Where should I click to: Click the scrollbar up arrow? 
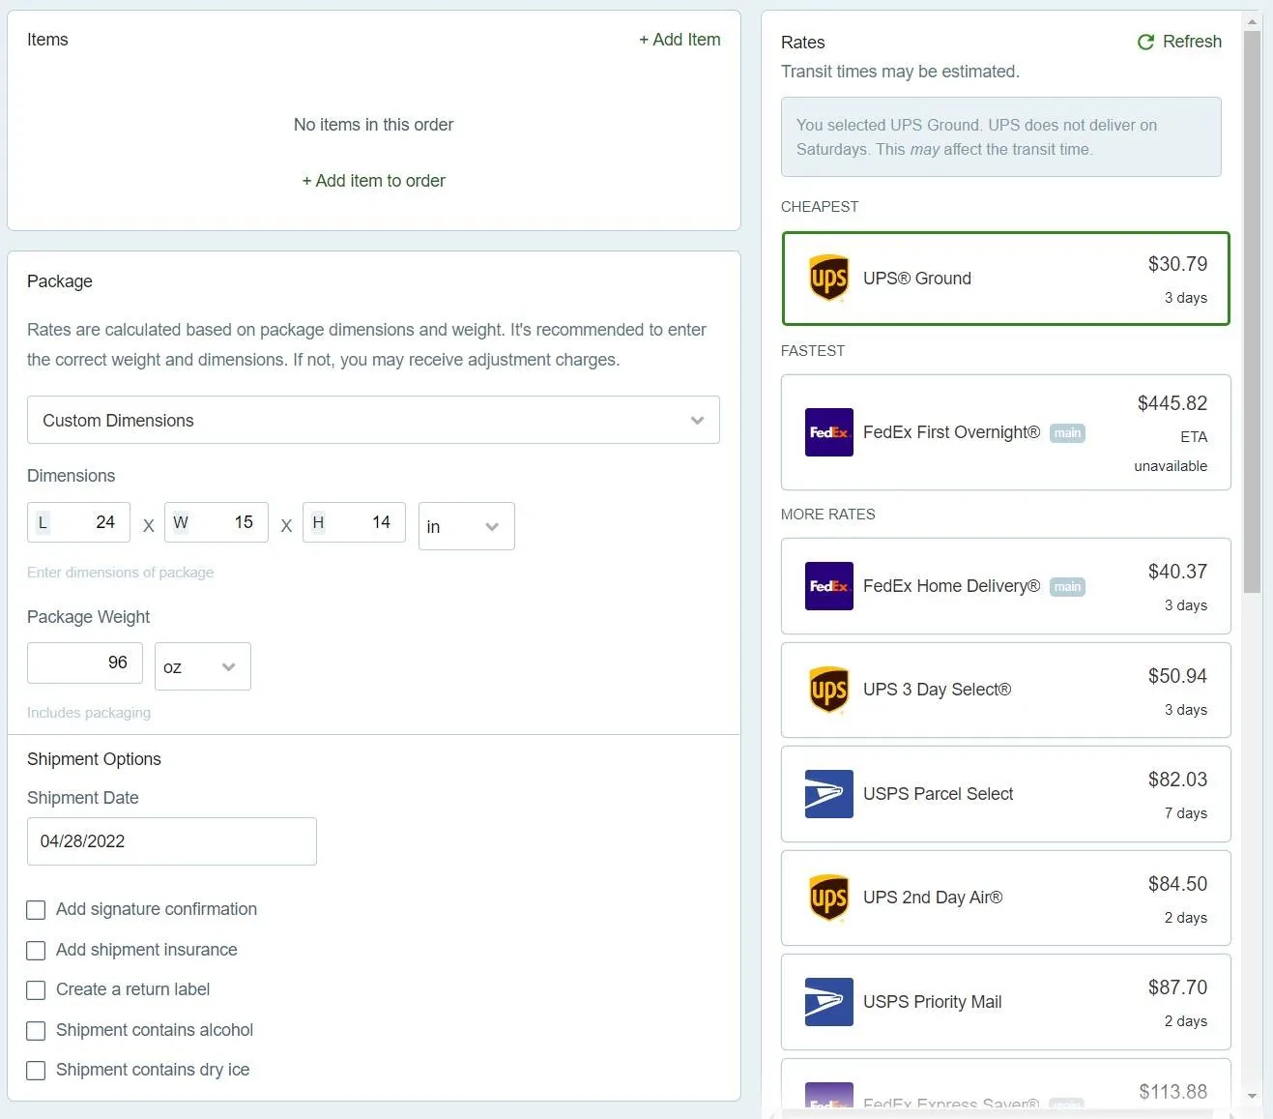coord(1252,20)
